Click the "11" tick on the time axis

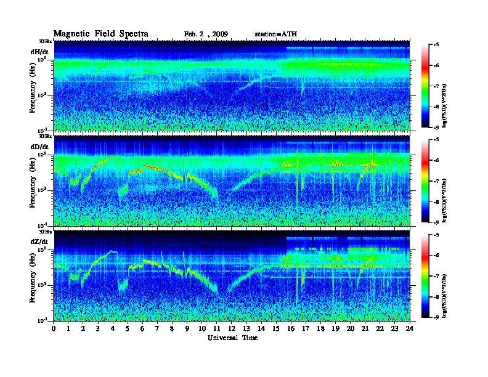(x=217, y=328)
